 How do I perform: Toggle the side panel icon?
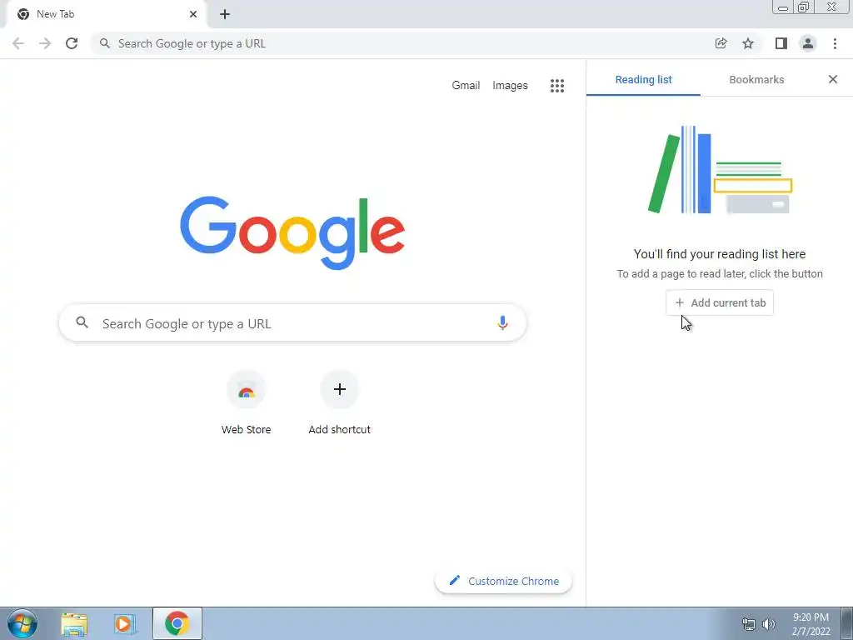pos(781,43)
